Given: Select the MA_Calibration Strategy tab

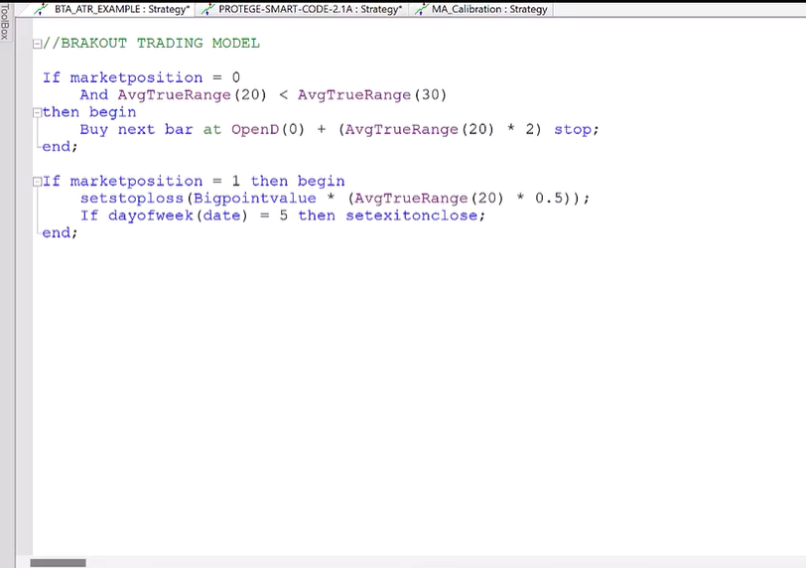Looking at the screenshot, I should [x=482, y=9].
